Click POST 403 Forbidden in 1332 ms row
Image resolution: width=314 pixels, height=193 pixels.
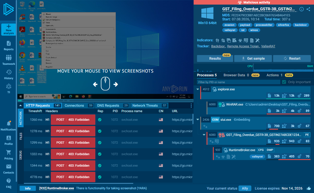click(73, 154)
